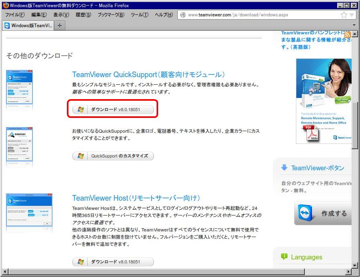Click the 作成する button

(323, 213)
